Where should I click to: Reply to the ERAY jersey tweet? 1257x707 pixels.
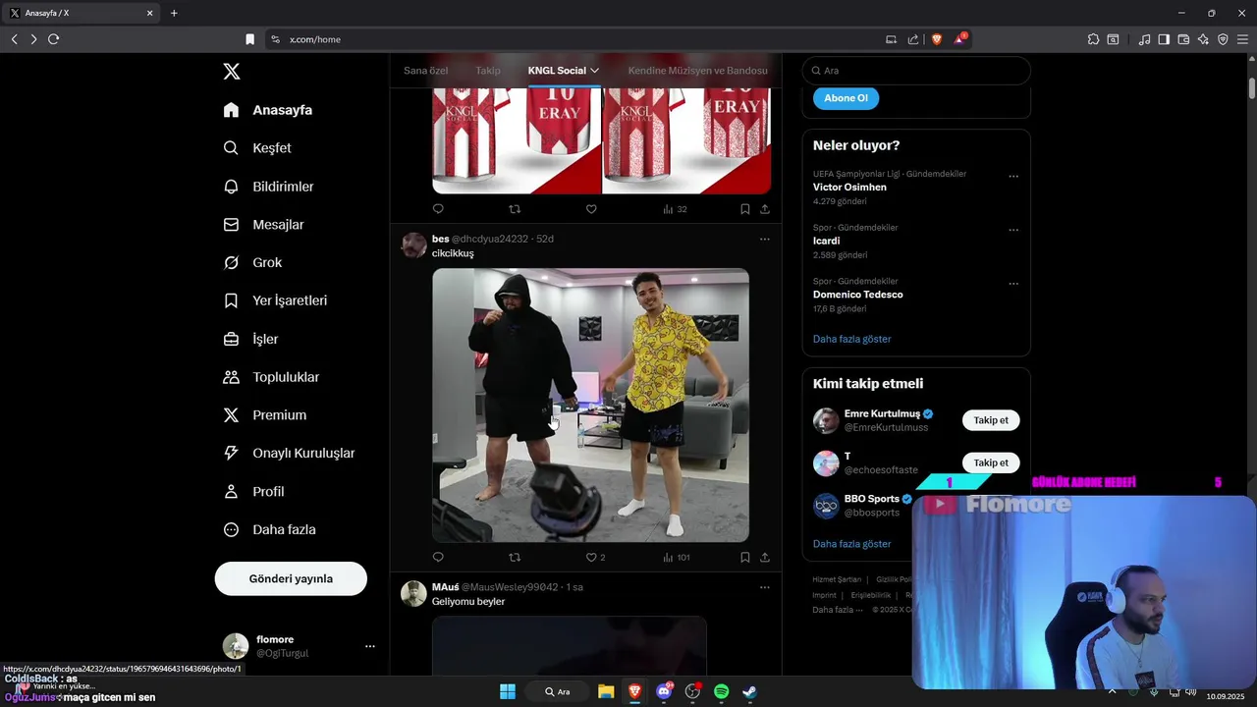[x=438, y=209]
